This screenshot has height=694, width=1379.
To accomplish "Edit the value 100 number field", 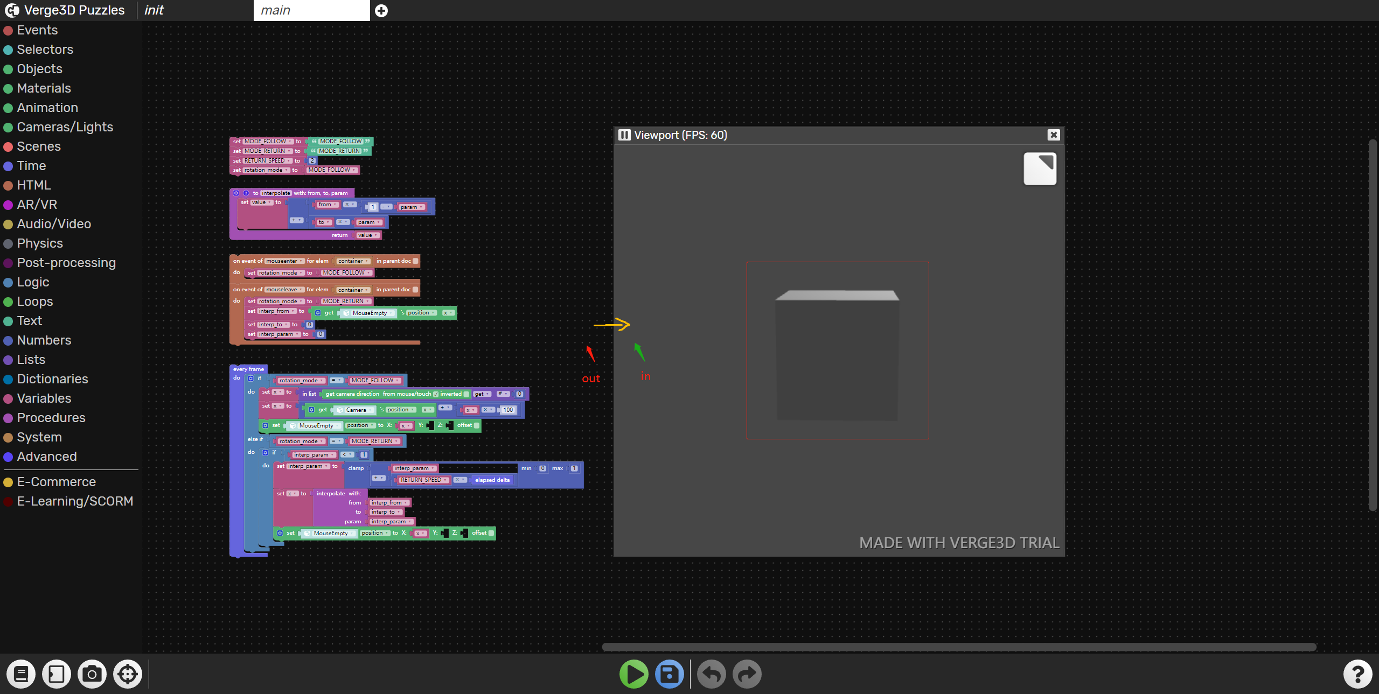I will [x=508, y=410].
